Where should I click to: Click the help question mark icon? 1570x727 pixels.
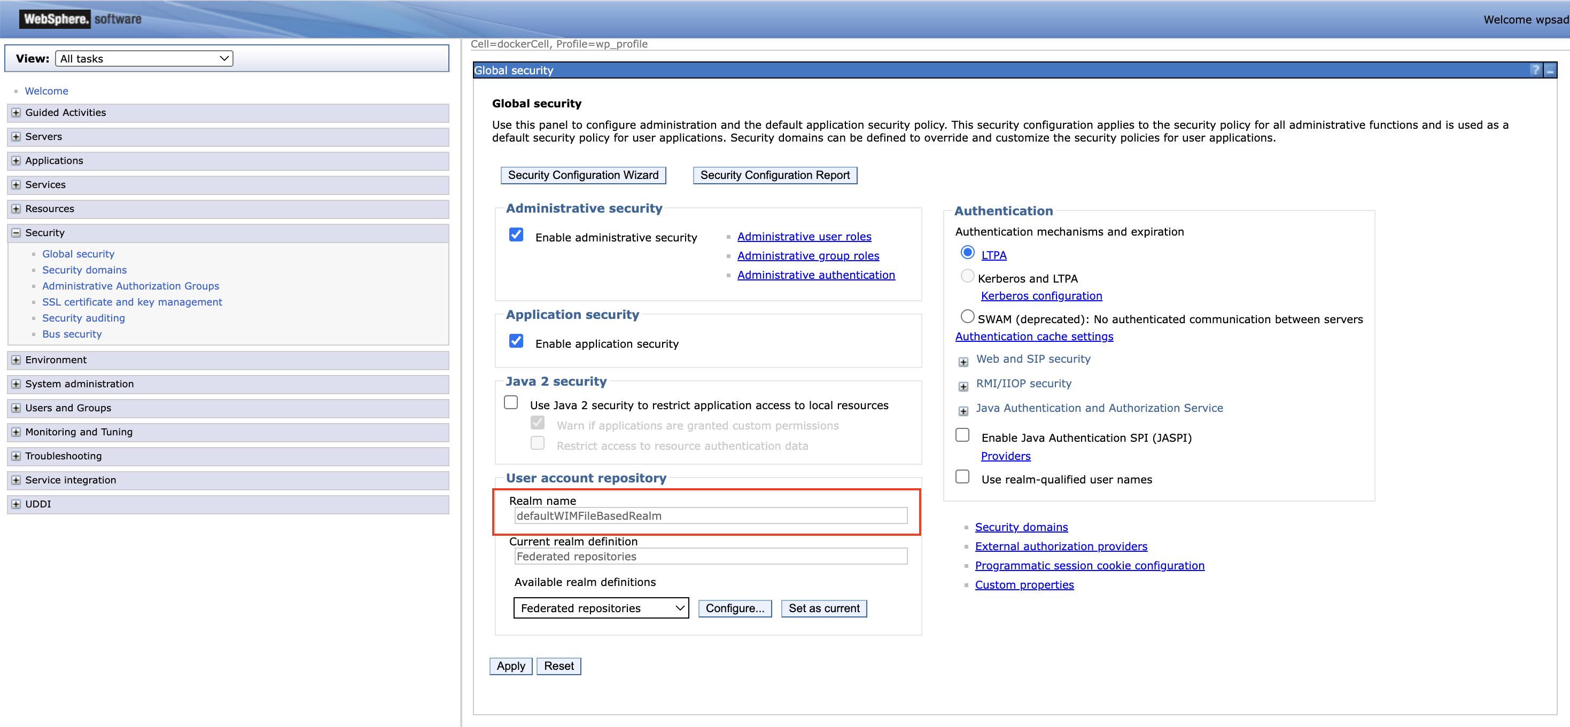(x=1535, y=70)
